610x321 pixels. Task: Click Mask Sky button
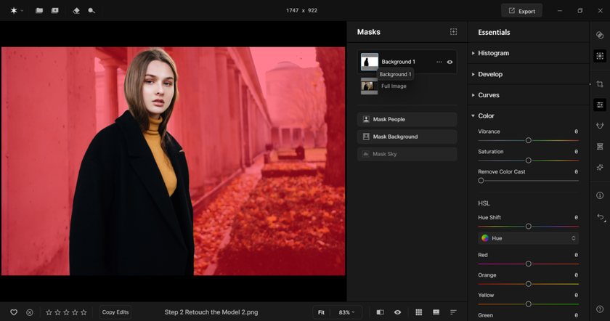(407, 154)
